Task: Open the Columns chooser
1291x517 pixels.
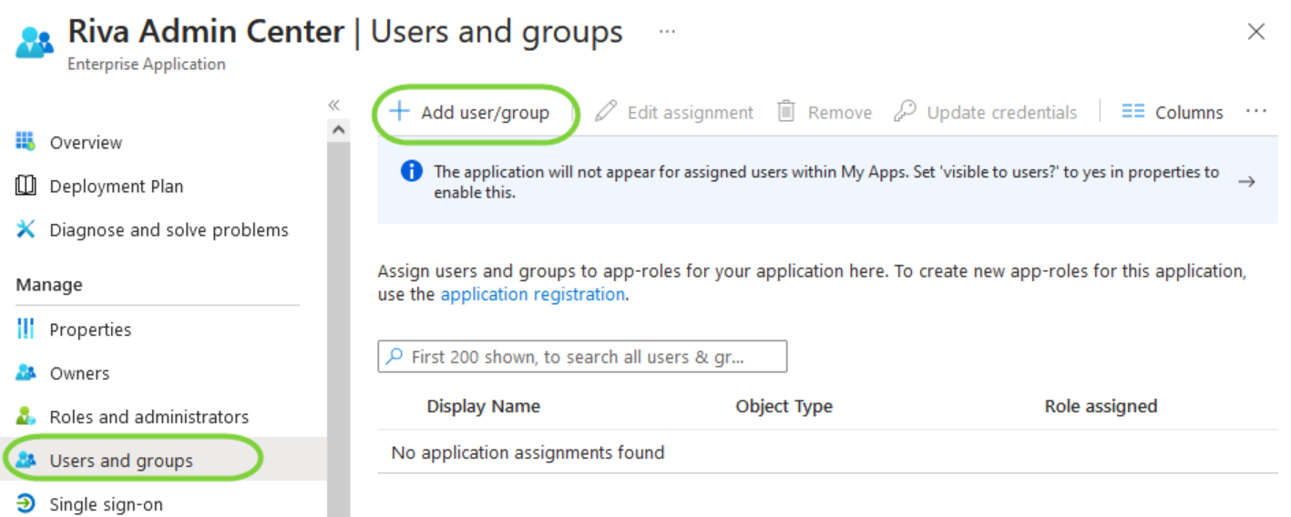Action: point(1172,113)
